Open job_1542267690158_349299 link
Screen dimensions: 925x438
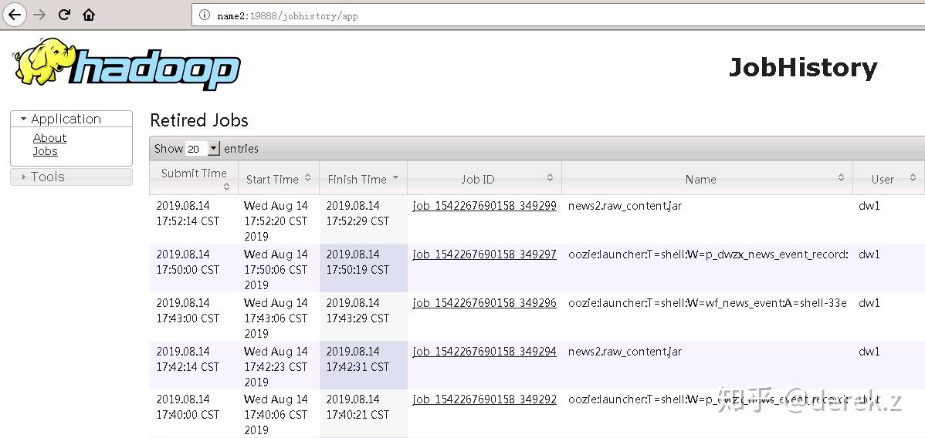(484, 207)
